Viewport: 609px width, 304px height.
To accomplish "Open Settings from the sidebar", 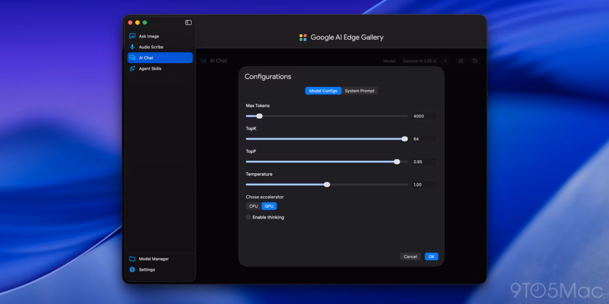I will click(160, 270).
